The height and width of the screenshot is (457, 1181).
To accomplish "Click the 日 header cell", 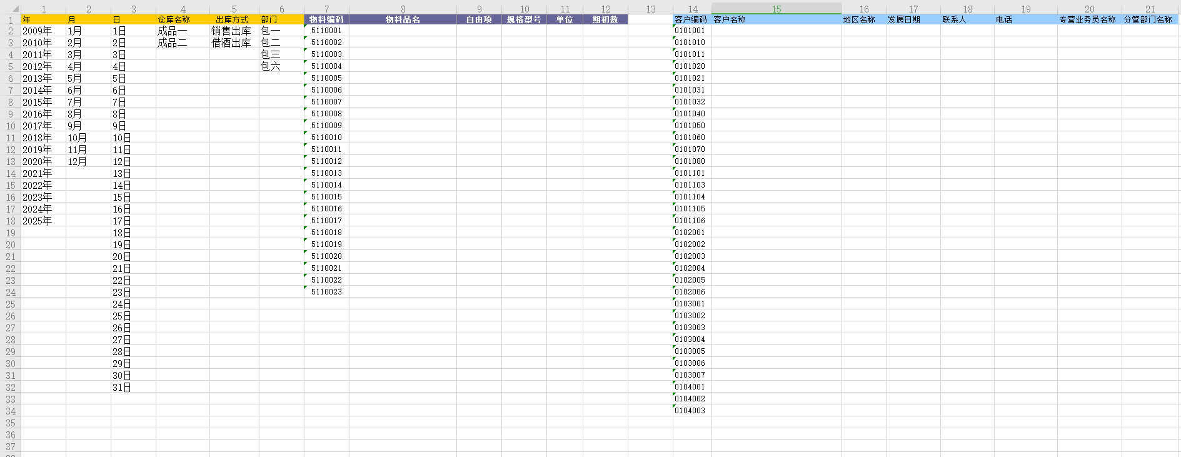I will (134, 19).
